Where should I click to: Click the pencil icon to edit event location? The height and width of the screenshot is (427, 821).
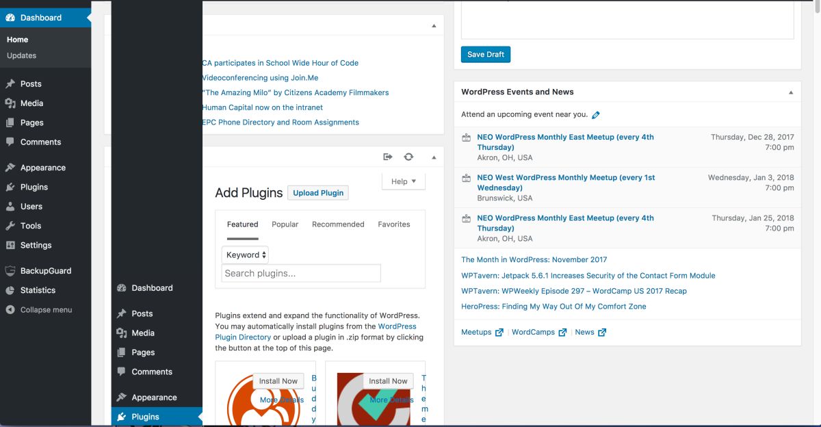tap(596, 115)
